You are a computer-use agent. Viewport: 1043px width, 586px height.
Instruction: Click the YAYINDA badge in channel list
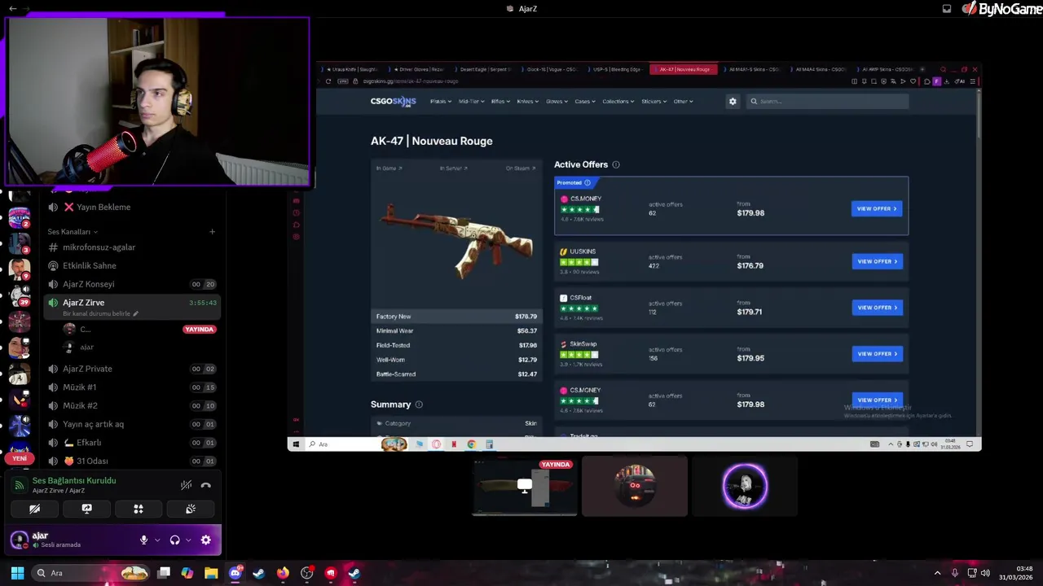pos(199,330)
